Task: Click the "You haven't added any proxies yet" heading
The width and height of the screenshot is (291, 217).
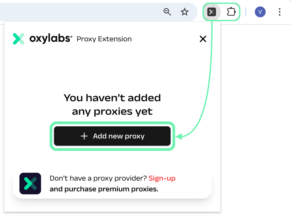Action: tap(112, 104)
